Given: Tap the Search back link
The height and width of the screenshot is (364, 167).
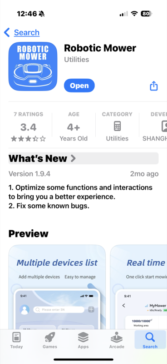Looking at the screenshot, I should point(27,32).
